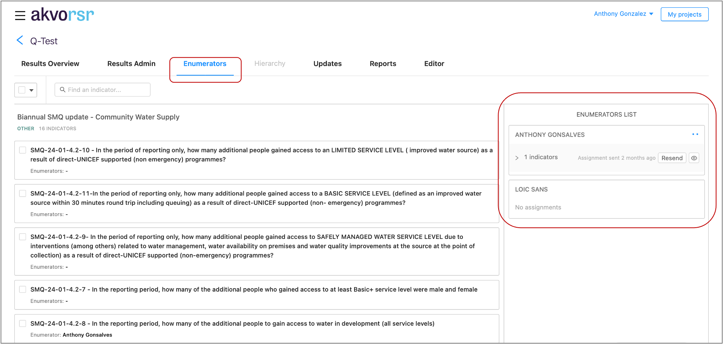
Task: Focus the Find an indicator search field
Action: 103,90
